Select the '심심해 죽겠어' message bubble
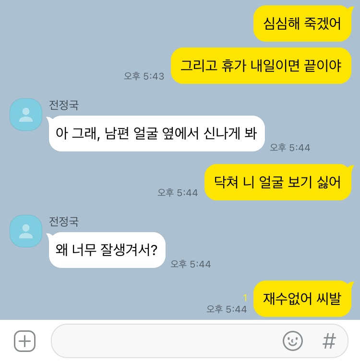Viewport: 360px width, 362px height. (303, 23)
